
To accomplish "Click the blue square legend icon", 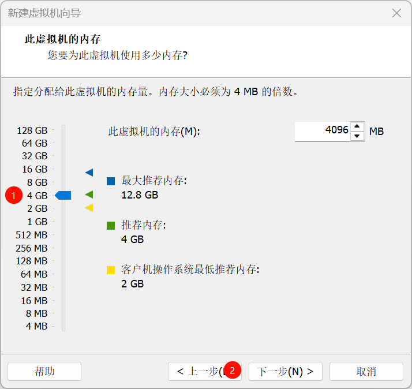I will (x=111, y=181).
